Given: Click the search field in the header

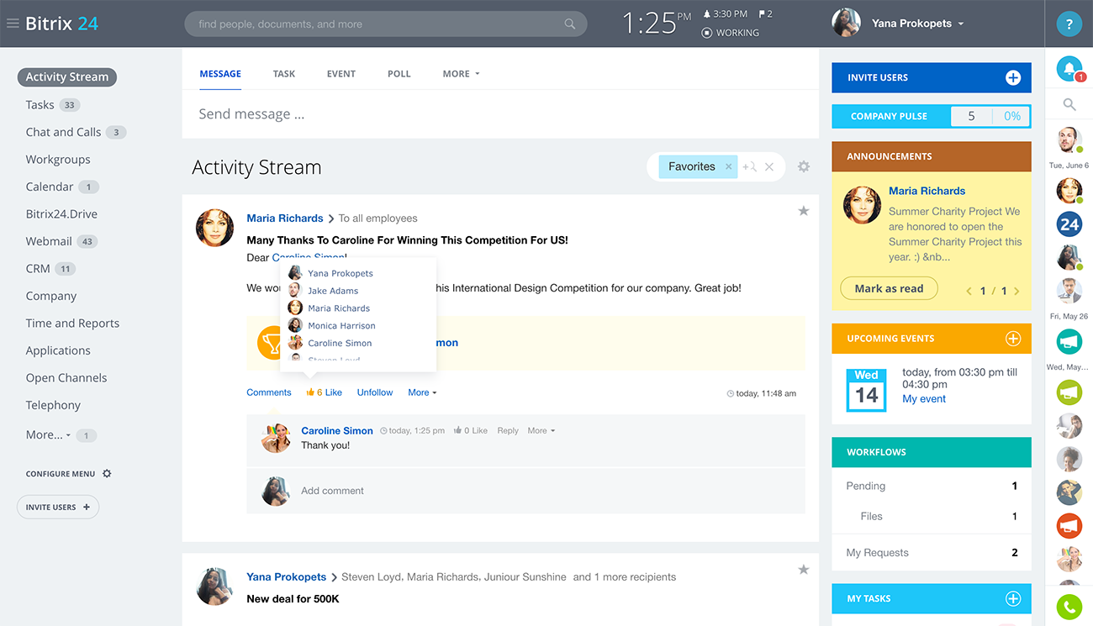Looking at the screenshot, I should click(x=378, y=24).
